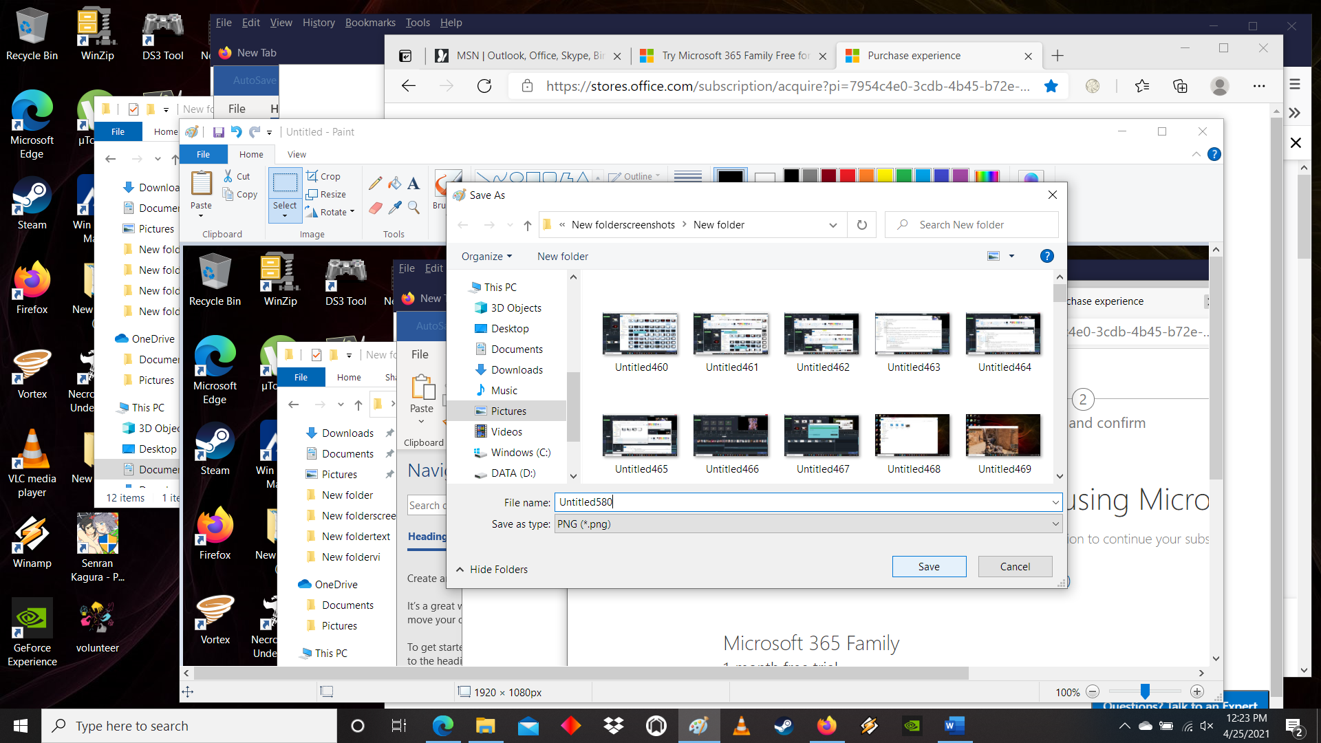Select the Home tab in Paint ribbon
The height and width of the screenshot is (743, 1321).
pyautogui.click(x=250, y=154)
